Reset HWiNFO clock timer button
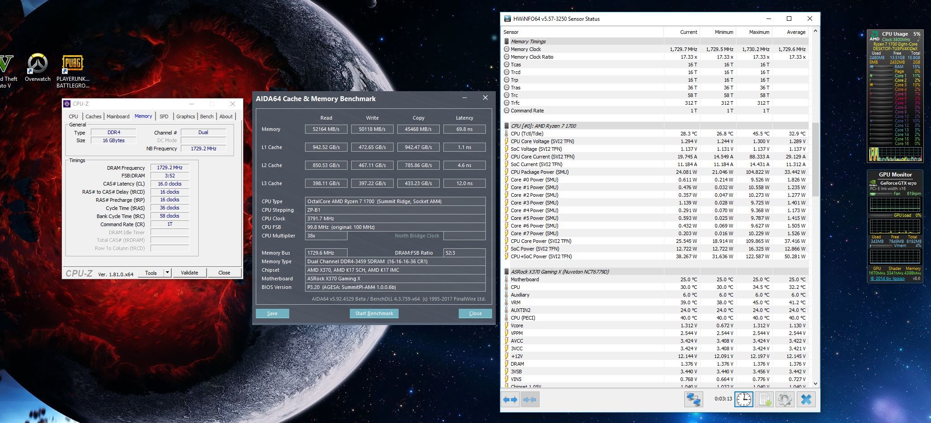Screen dimensions: 931x423 (x=744, y=400)
